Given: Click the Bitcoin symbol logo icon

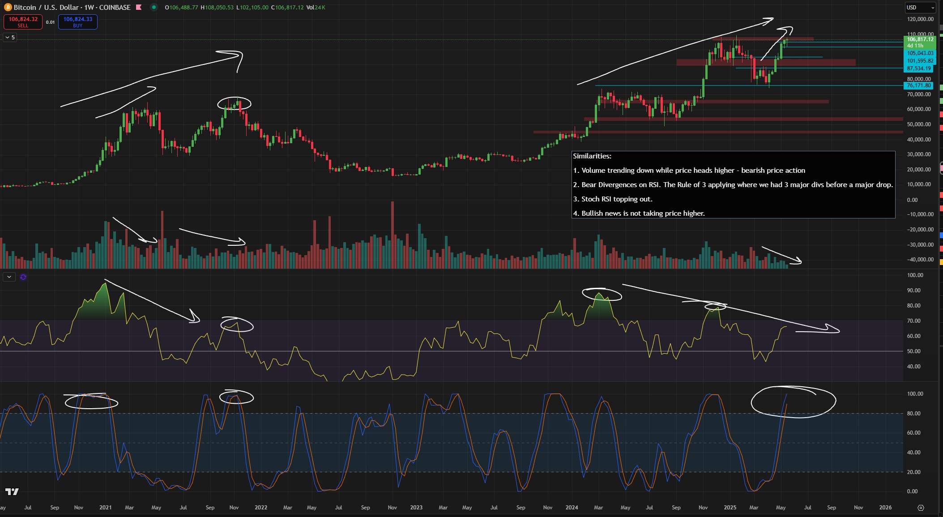Looking at the screenshot, I should click(x=8, y=7).
